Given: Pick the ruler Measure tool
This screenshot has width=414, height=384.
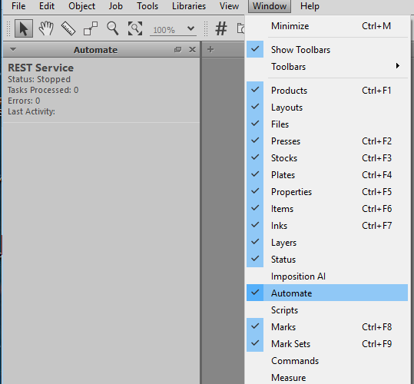Looking at the screenshot, I should tap(68, 28).
